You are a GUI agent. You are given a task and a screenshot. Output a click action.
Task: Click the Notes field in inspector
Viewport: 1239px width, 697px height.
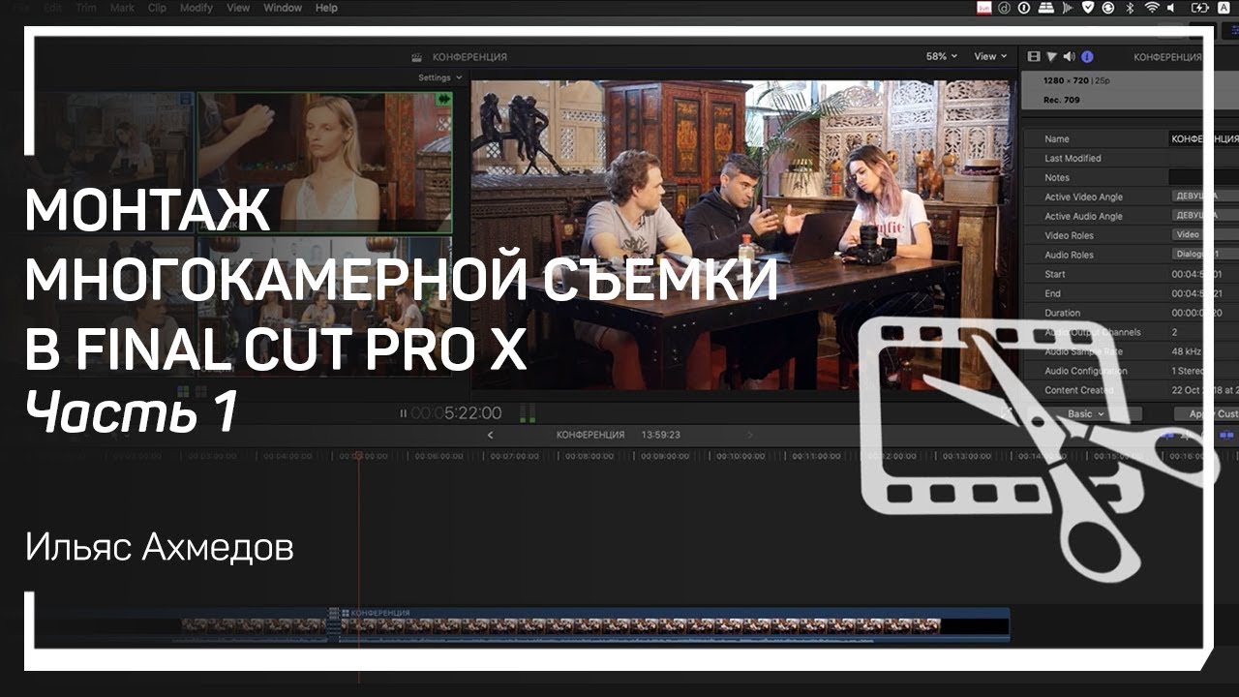[1204, 177]
